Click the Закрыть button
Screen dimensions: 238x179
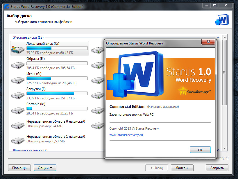217,168
